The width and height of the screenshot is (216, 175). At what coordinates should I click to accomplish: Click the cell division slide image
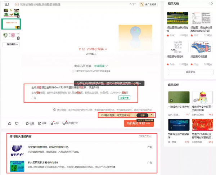pos(135,37)
